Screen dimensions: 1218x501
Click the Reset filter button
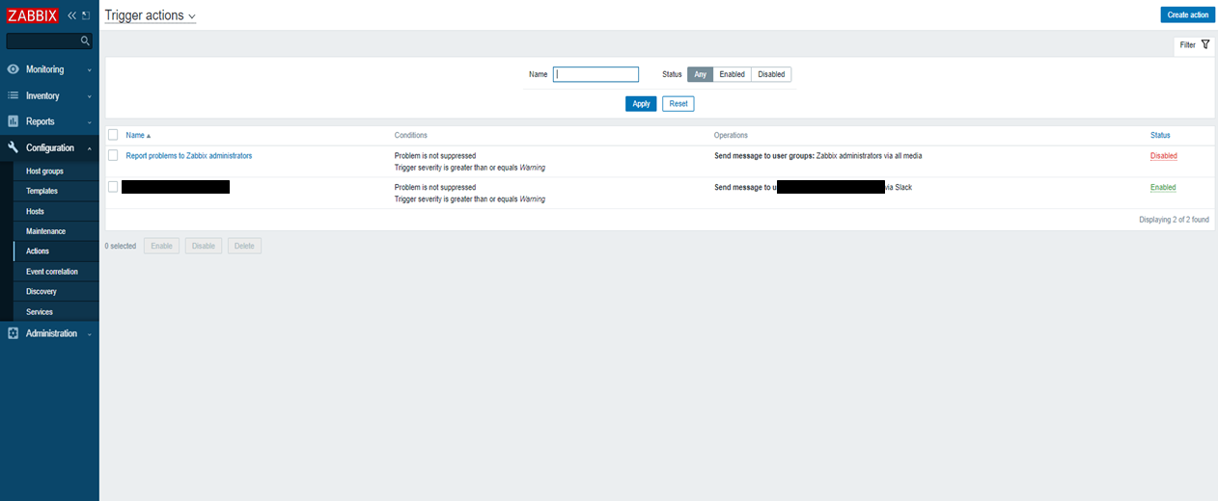click(x=678, y=103)
